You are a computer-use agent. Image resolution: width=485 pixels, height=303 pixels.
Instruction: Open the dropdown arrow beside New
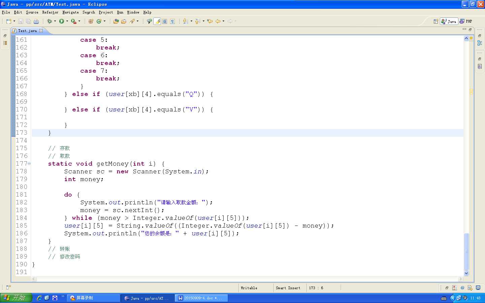(x=14, y=21)
